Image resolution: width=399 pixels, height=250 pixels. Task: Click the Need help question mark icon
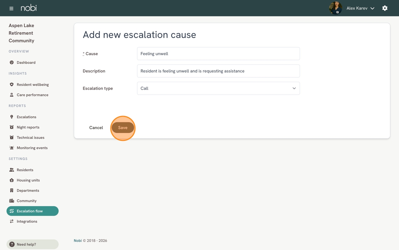[x=12, y=244]
